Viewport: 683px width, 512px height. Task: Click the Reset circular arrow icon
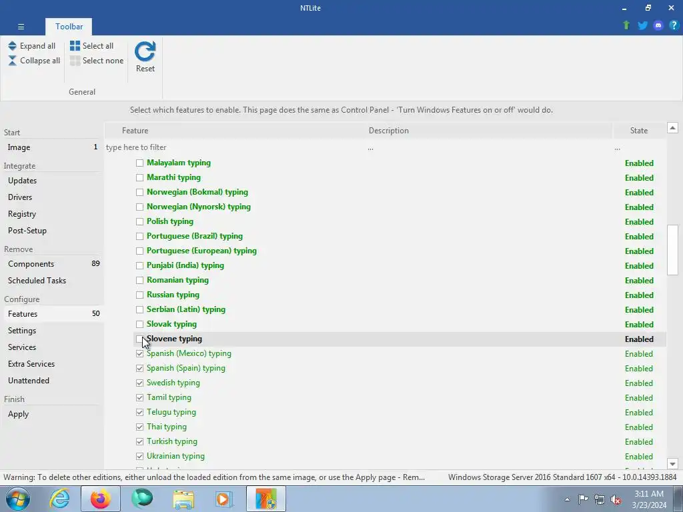(145, 51)
